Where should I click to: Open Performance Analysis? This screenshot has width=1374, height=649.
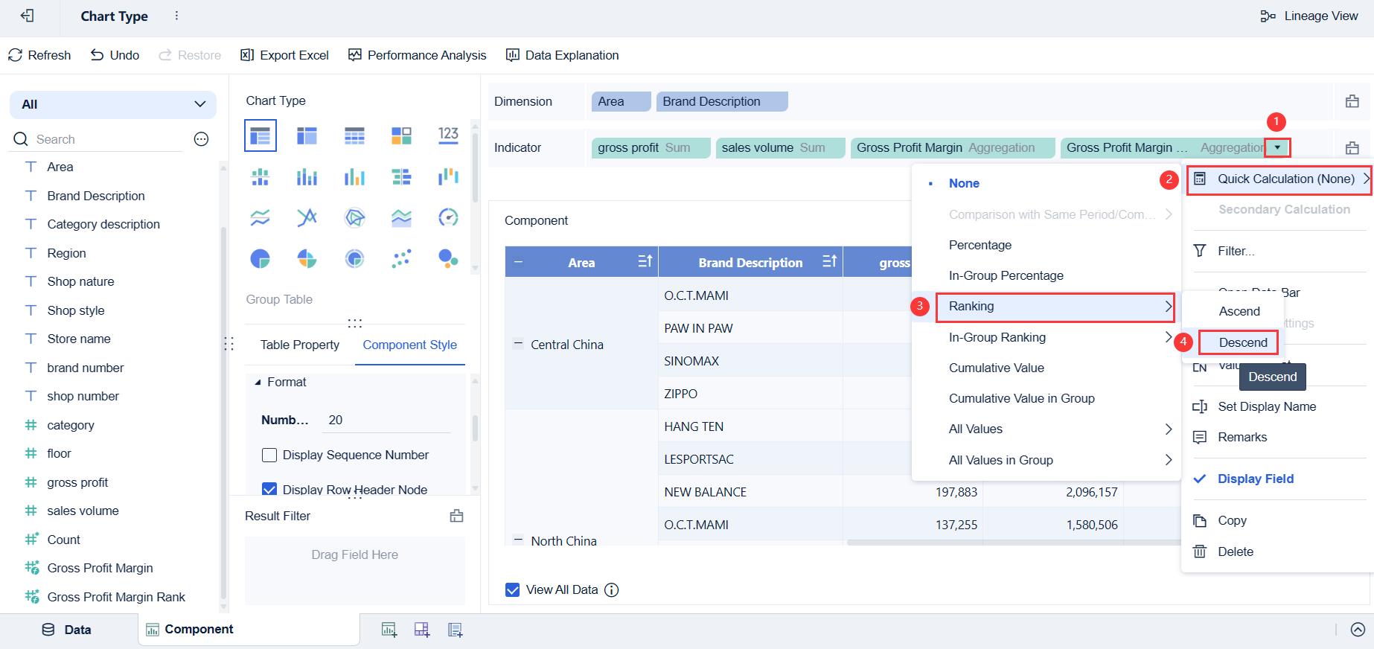[417, 55]
